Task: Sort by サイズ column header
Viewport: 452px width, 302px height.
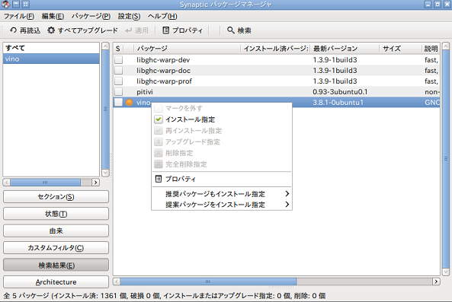Action: (400, 49)
